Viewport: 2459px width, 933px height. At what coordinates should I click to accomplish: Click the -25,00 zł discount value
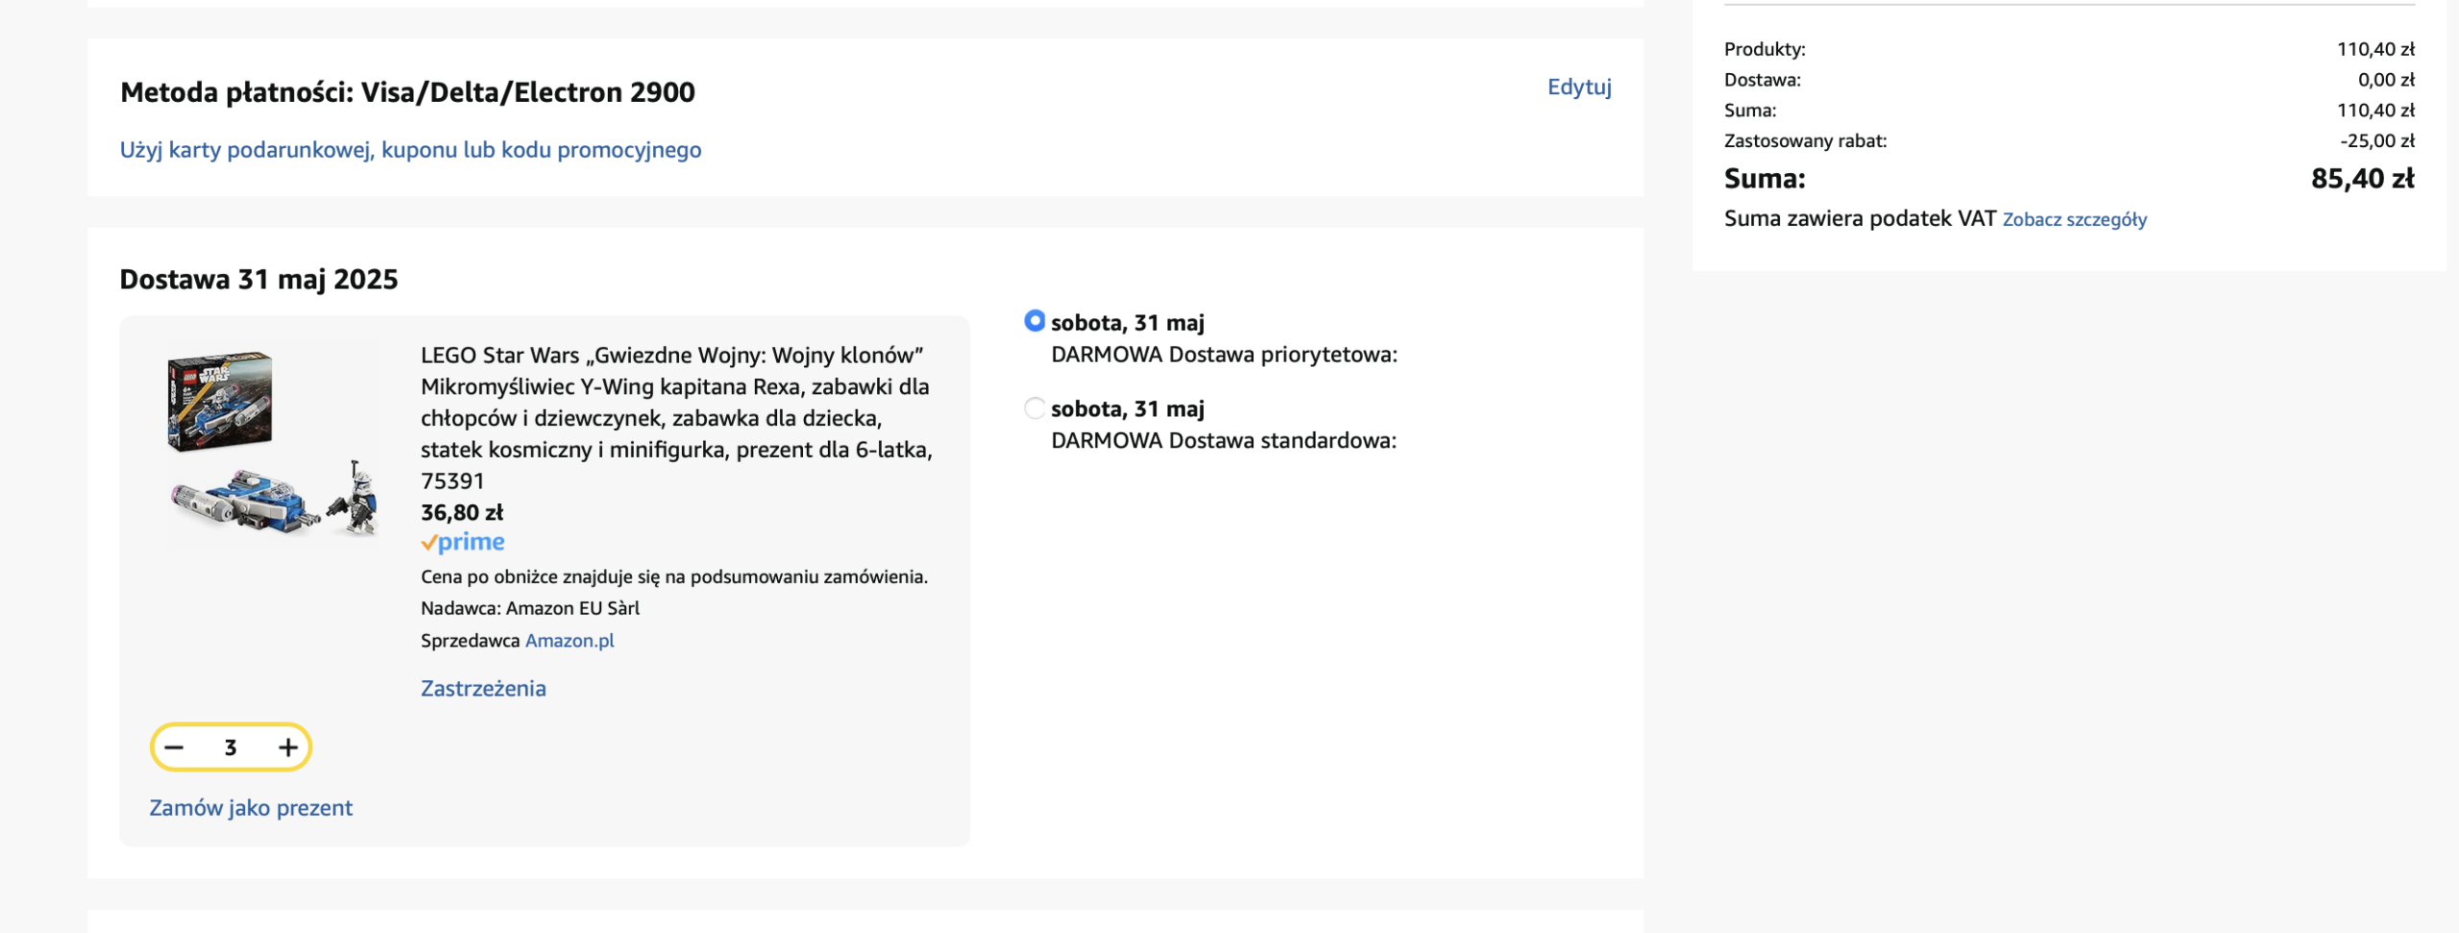pos(2376,141)
